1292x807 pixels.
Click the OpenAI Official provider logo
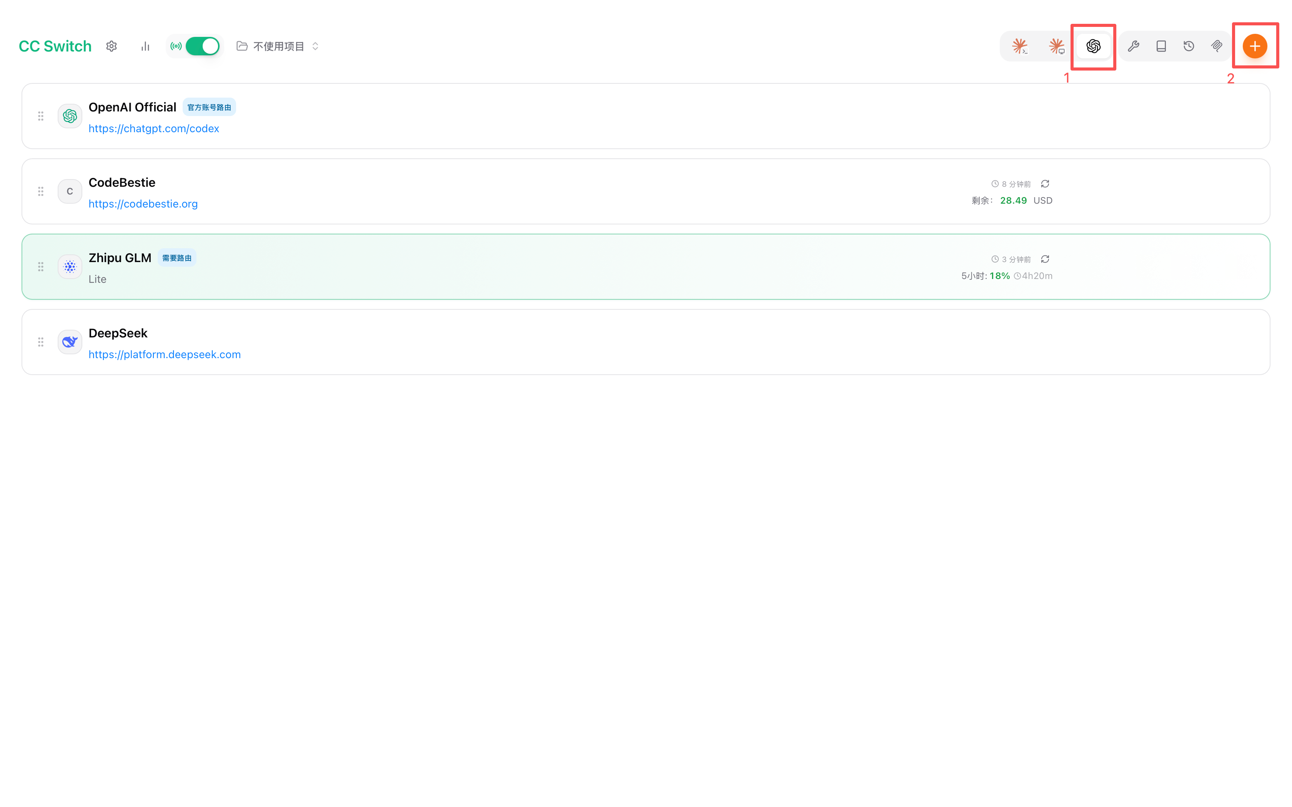coord(70,116)
